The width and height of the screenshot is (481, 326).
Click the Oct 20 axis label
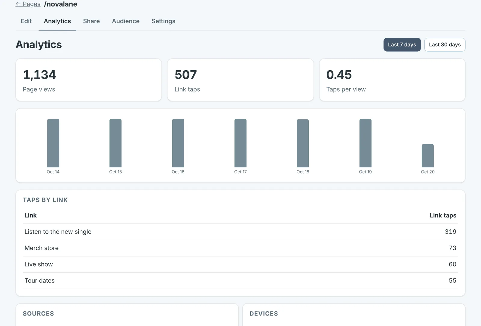point(428,172)
